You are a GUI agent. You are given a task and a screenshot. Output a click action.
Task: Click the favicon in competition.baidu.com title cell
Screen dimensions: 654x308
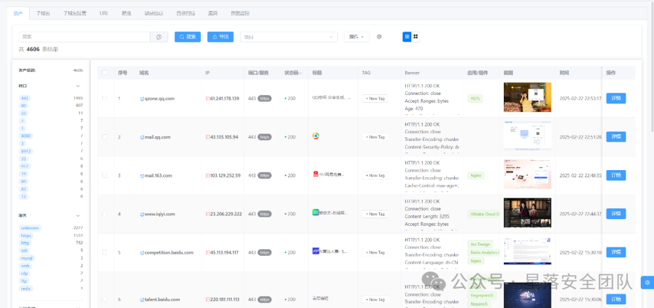click(315, 251)
